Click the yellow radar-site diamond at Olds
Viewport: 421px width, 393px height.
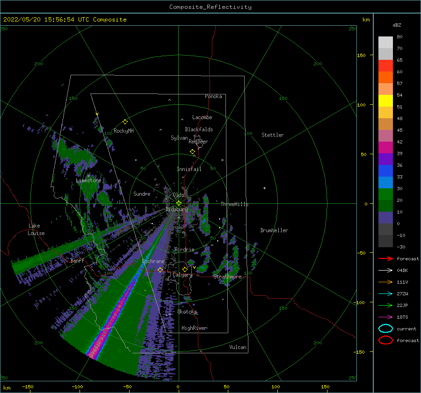click(179, 203)
